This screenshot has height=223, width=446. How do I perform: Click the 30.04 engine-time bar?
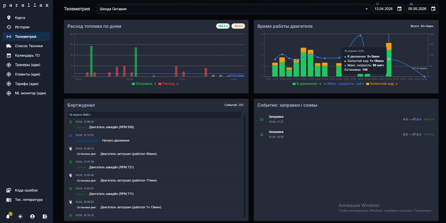389,60
